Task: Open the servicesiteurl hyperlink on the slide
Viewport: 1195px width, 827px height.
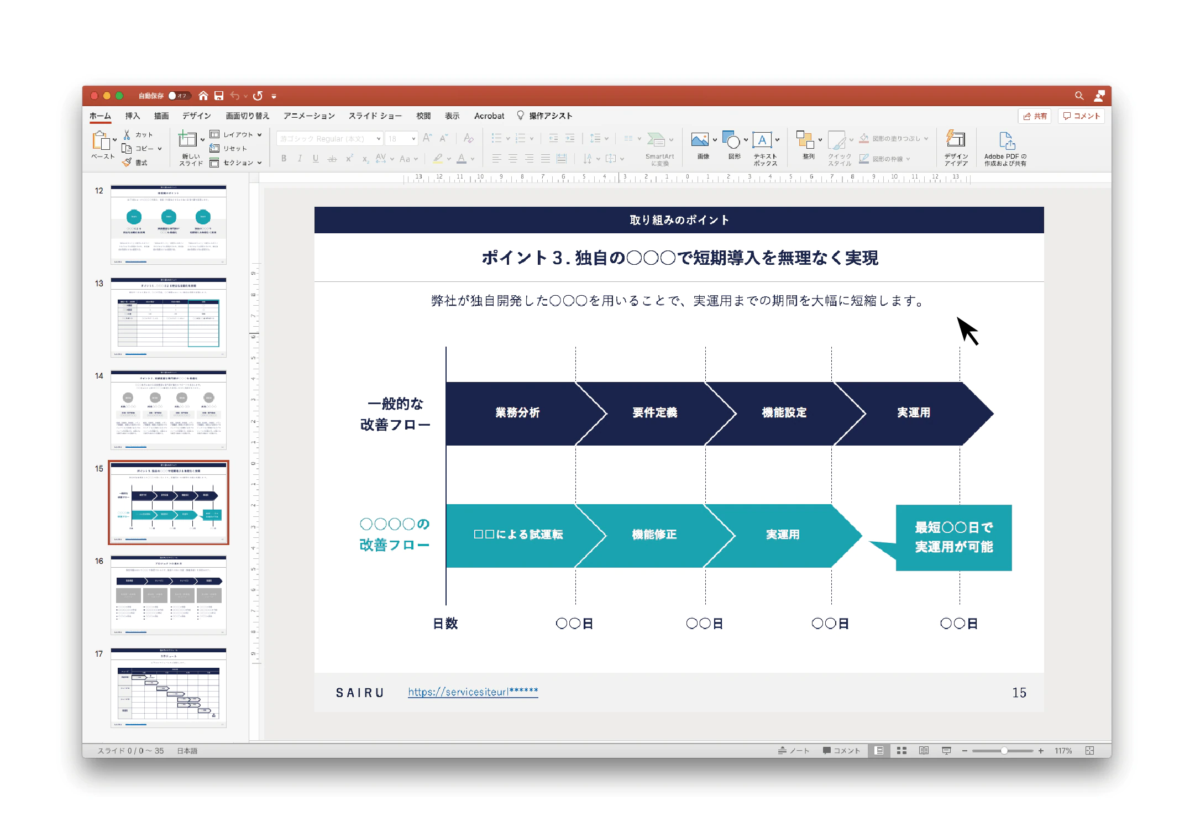Action: tap(473, 692)
